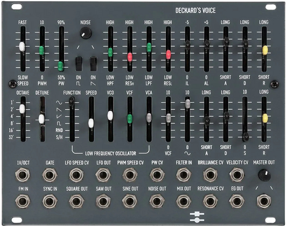Click the SINE OUT jack
The image size is (287, 227).
coord(130,201)
